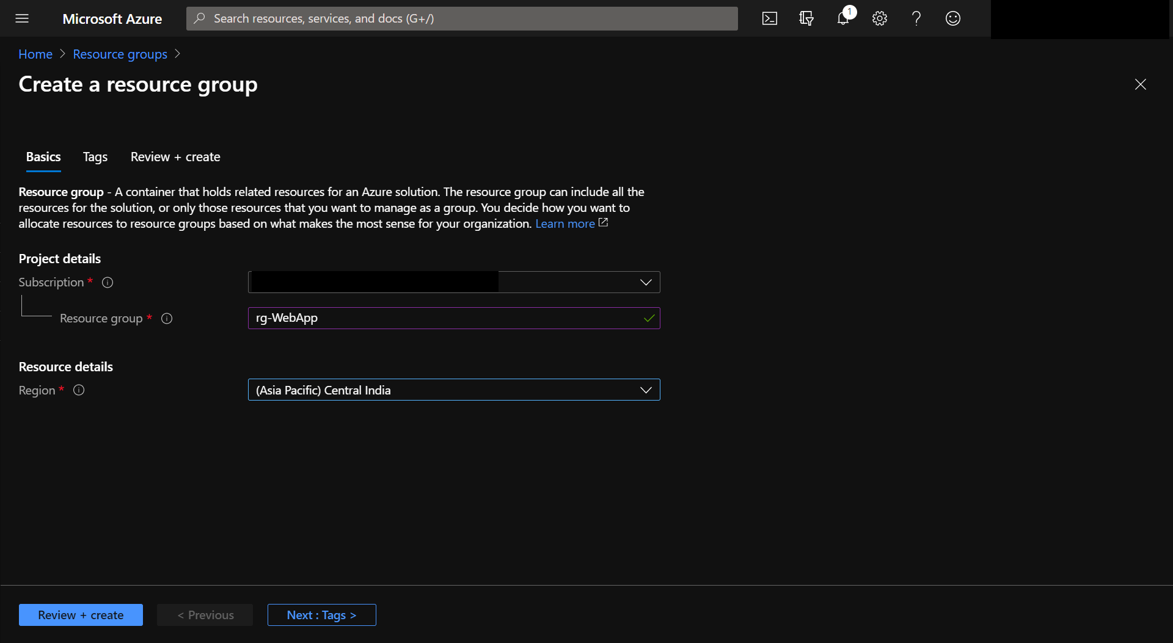Open the Help question mark menu
The width and height of the screenshot is (1173, 643).
(x=916, y=18)
